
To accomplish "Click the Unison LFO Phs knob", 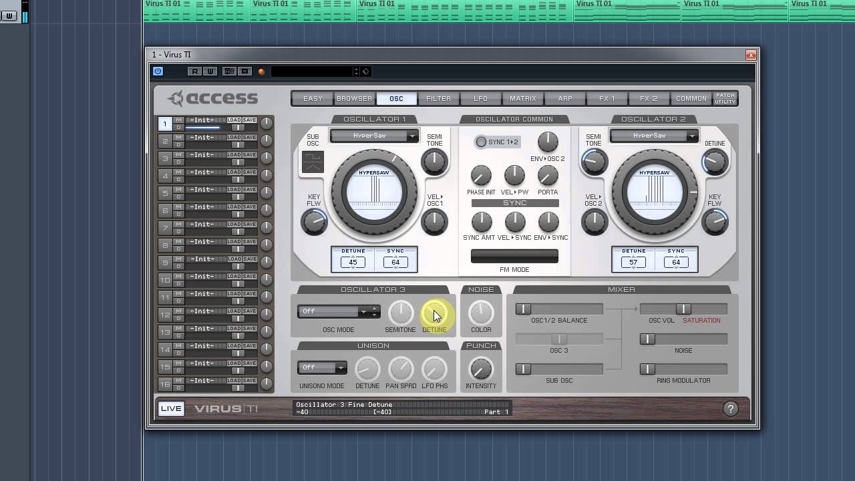I will point(434,369).
